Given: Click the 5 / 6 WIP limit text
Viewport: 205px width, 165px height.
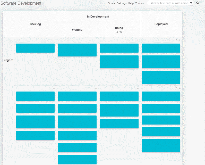Looking at the screenshot, I should coord(119,32).
